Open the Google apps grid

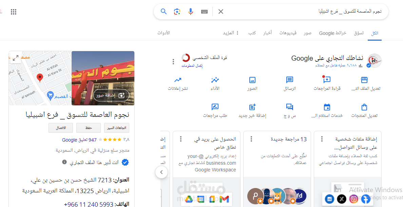14,11
